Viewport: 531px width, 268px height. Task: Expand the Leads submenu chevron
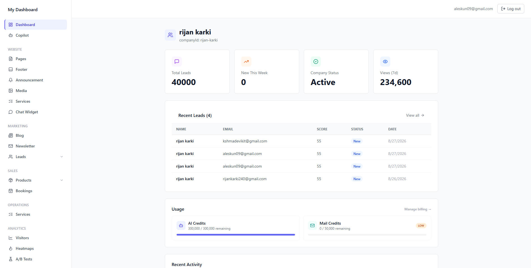tap(62, 157)
